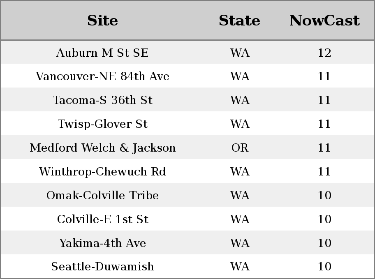This screenshot has height=279, width=375.
Task: Click the Yakima-4th Ave site name
Action: click(x=102, y=243)
